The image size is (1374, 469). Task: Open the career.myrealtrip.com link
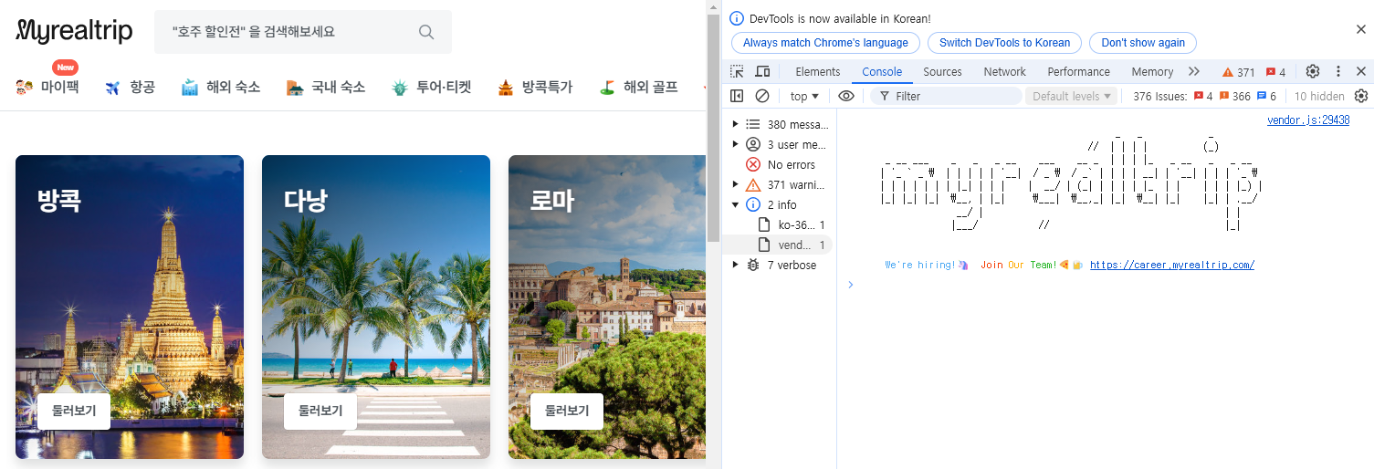click(1172, 265)
